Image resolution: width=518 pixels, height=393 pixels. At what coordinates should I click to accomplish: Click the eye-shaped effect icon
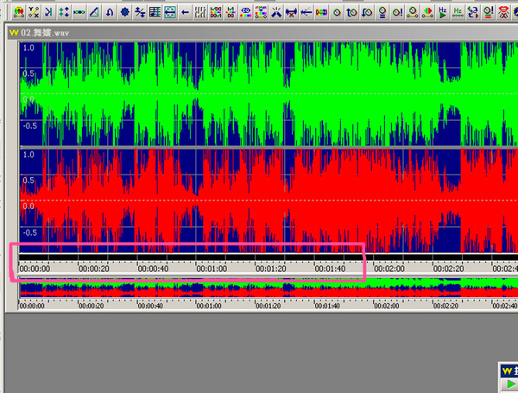pos(246,13)
